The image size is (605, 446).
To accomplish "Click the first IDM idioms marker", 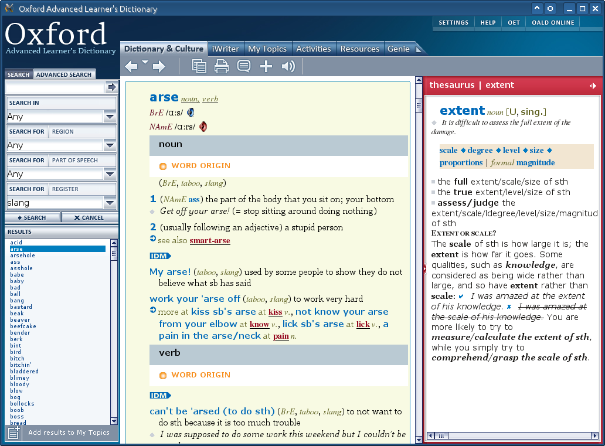I will [160, 256].
